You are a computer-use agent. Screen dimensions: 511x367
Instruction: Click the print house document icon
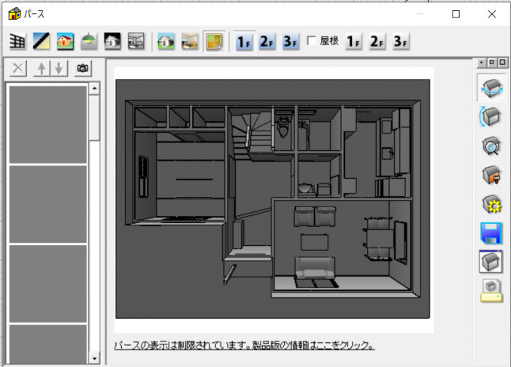(491, 290)
